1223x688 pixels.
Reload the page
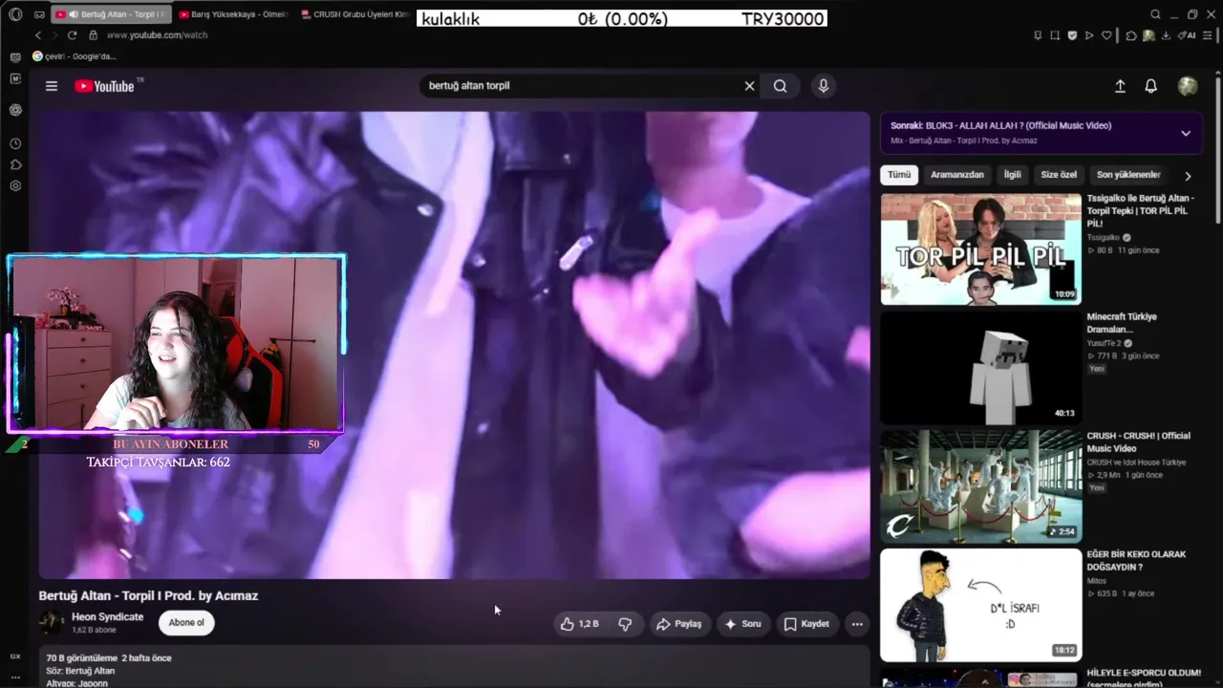point(72,35)
